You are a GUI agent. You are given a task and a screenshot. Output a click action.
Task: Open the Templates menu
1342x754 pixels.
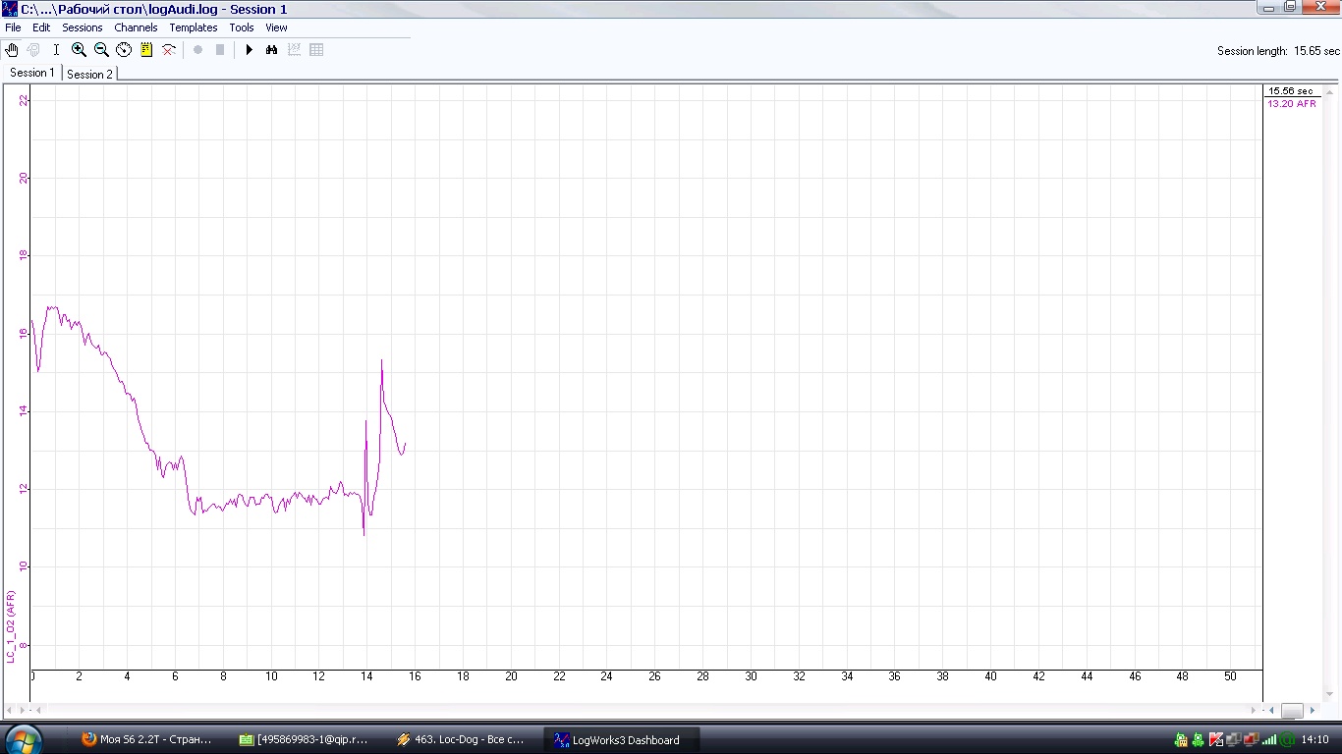(194, 27)
